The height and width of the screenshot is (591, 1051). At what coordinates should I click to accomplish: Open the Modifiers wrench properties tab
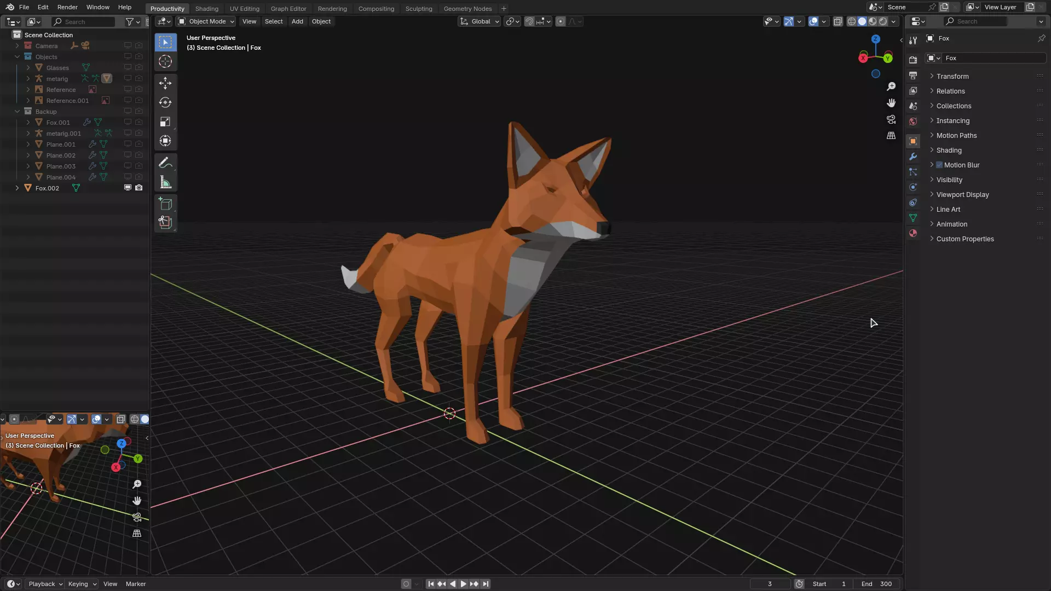[913, 157]
